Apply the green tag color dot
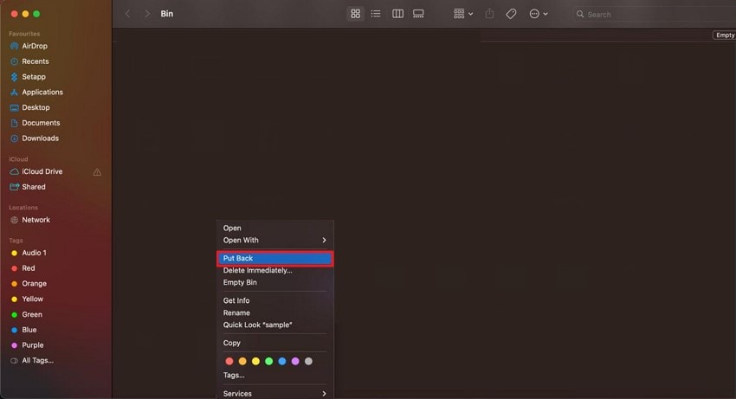736x399 pixels. [x=268, y=362]
